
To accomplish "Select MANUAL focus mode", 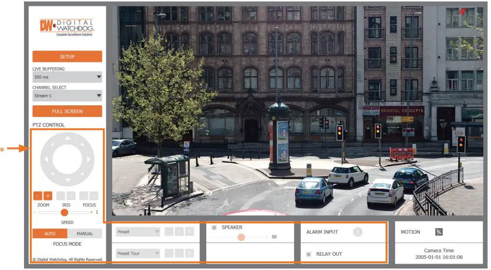I will 85,233.
